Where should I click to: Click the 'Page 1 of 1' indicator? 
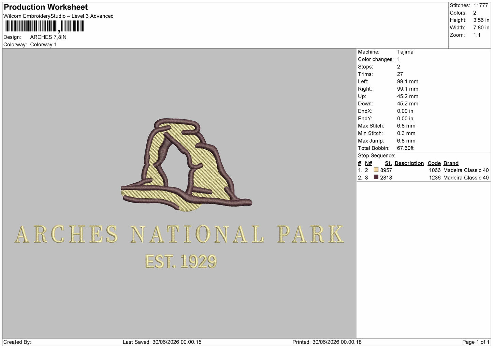coord(476,342)
